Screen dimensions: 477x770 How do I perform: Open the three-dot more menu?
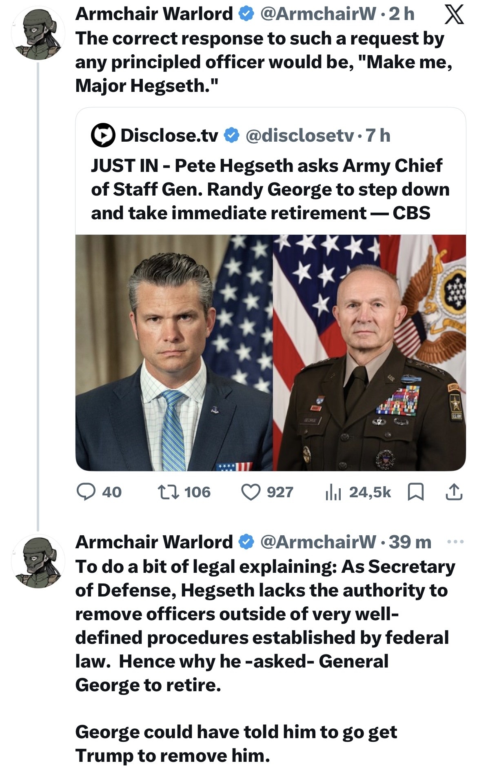pos(455,542)
